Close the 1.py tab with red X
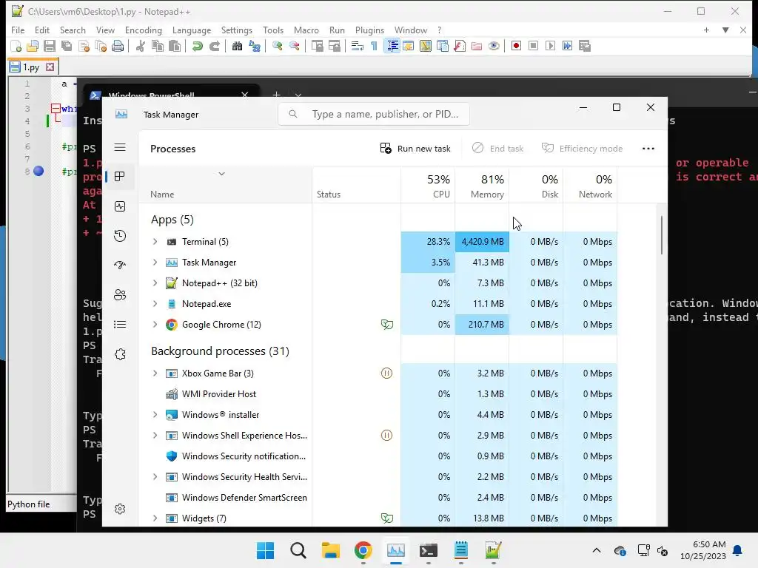The image size is (758, 568). coord(50,67)
